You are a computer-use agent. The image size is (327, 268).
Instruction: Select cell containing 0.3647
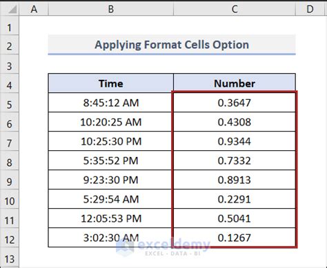235,103
